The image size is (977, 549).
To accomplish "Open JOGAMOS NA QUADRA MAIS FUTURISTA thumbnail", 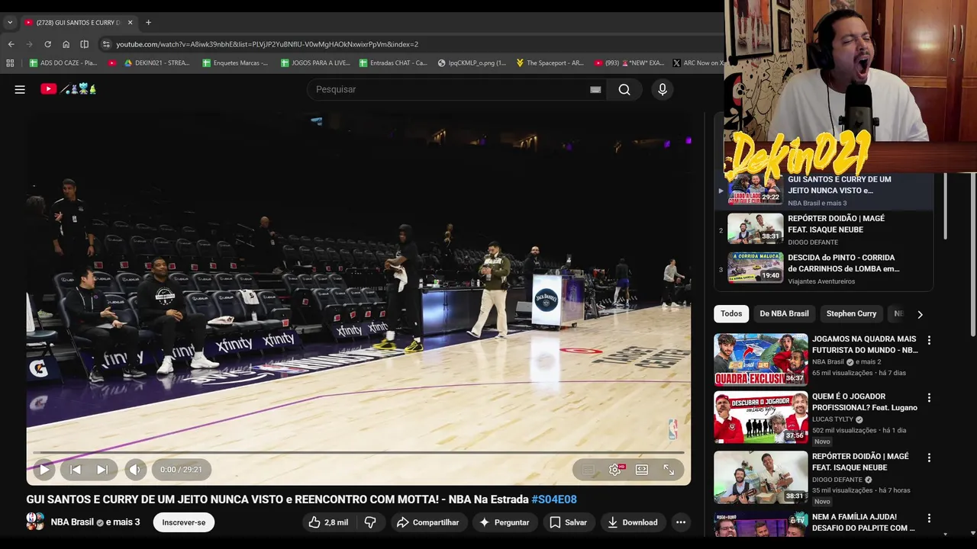I will click(x=761, y=359).
